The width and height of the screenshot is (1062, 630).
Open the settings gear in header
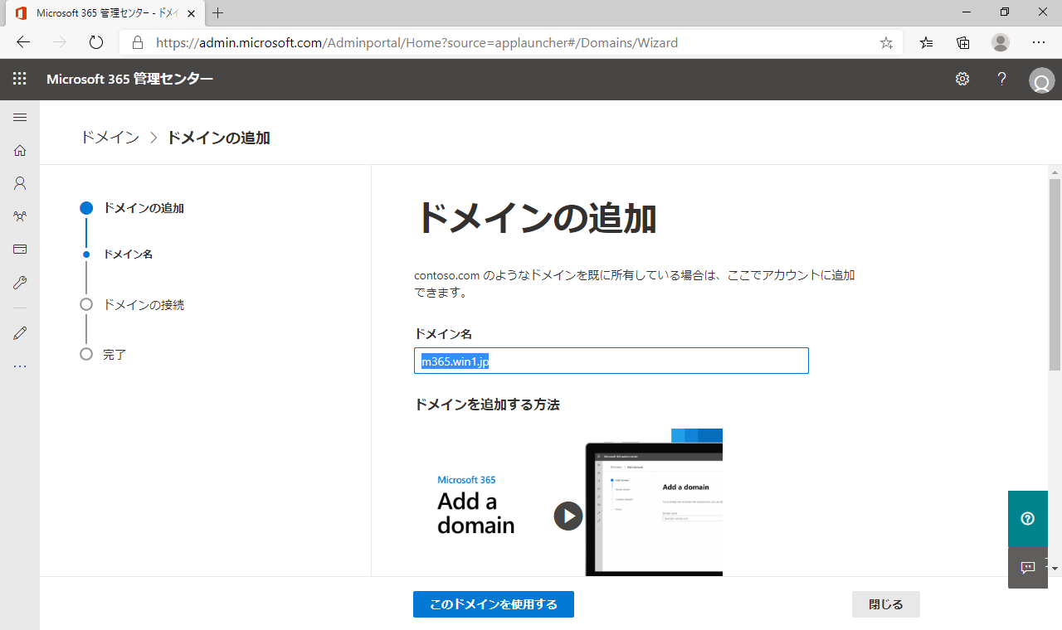click(962, 79)
